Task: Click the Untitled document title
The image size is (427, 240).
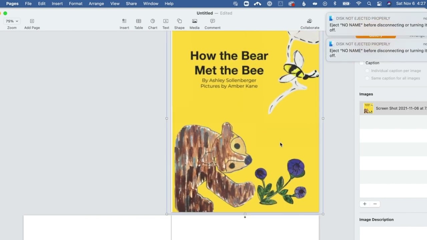Action: click(204, 13)
